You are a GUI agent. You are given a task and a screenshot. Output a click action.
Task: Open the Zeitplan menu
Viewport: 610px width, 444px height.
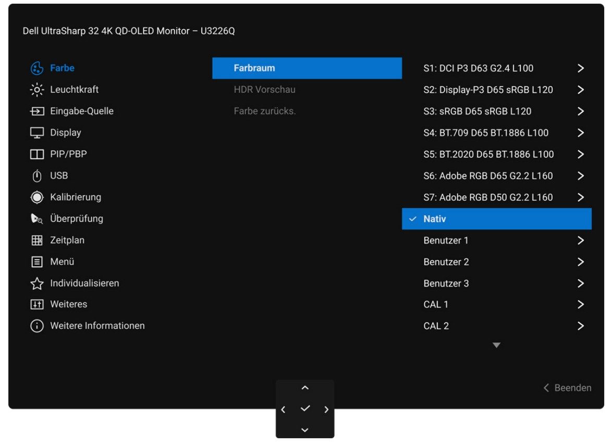[x=67, y=240]
